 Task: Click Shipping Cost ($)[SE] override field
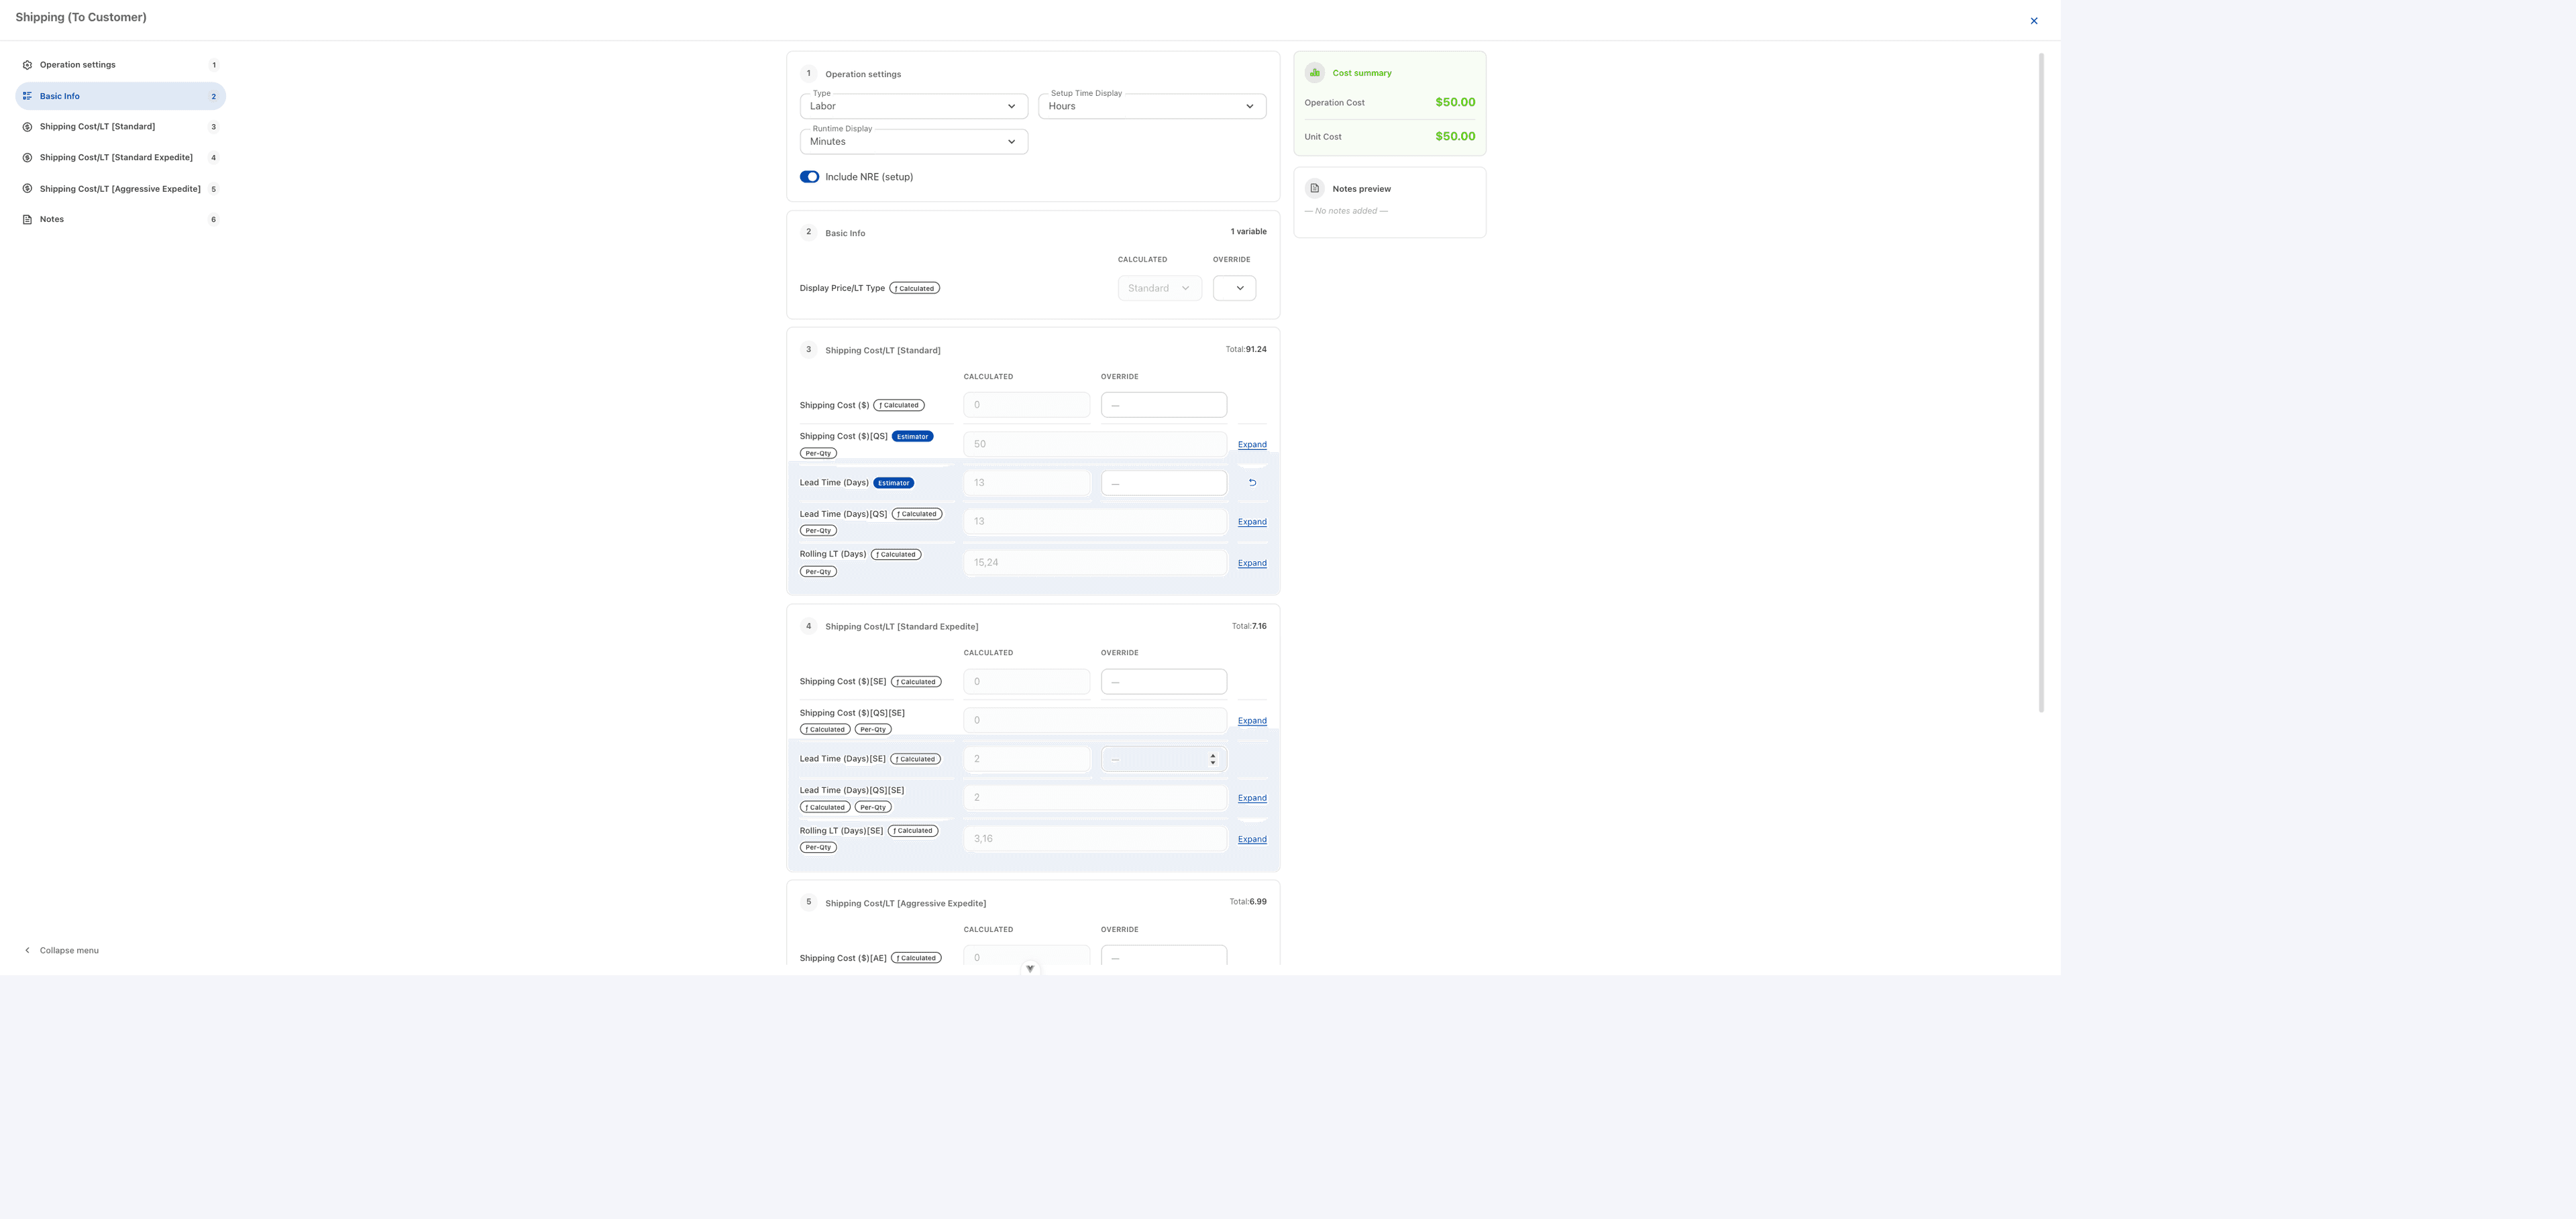pos(1164,681)
